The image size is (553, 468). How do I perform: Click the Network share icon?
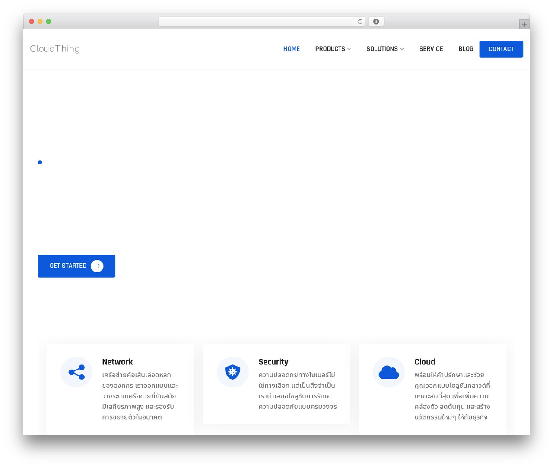click(x=76, y=372)
